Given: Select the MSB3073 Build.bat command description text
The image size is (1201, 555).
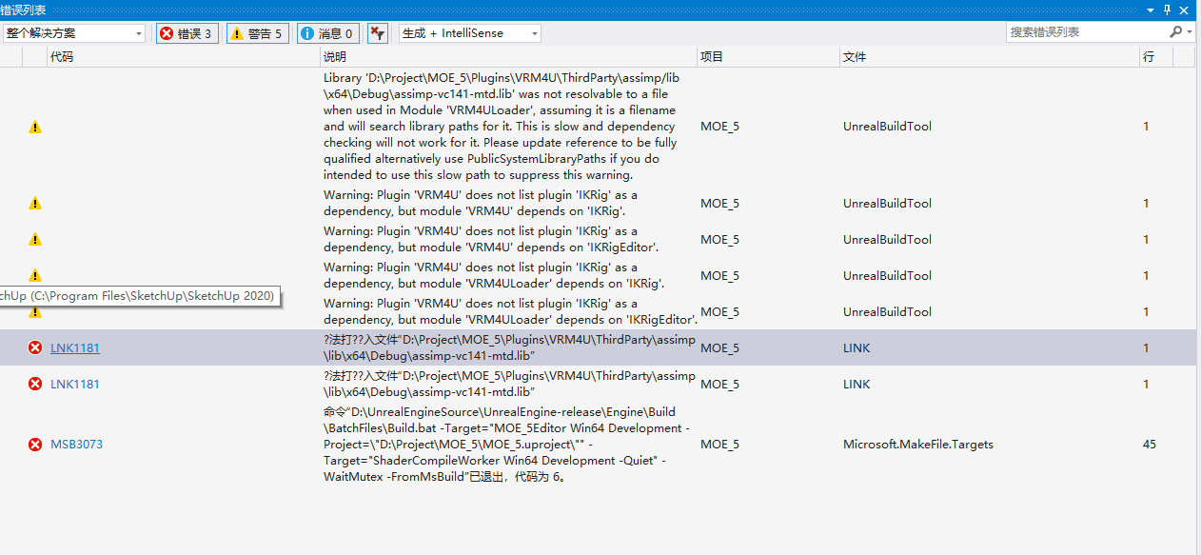Looking at the screenshot, I should (508, 445).
